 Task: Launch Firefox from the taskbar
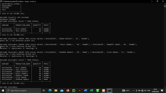pos(68,91)
